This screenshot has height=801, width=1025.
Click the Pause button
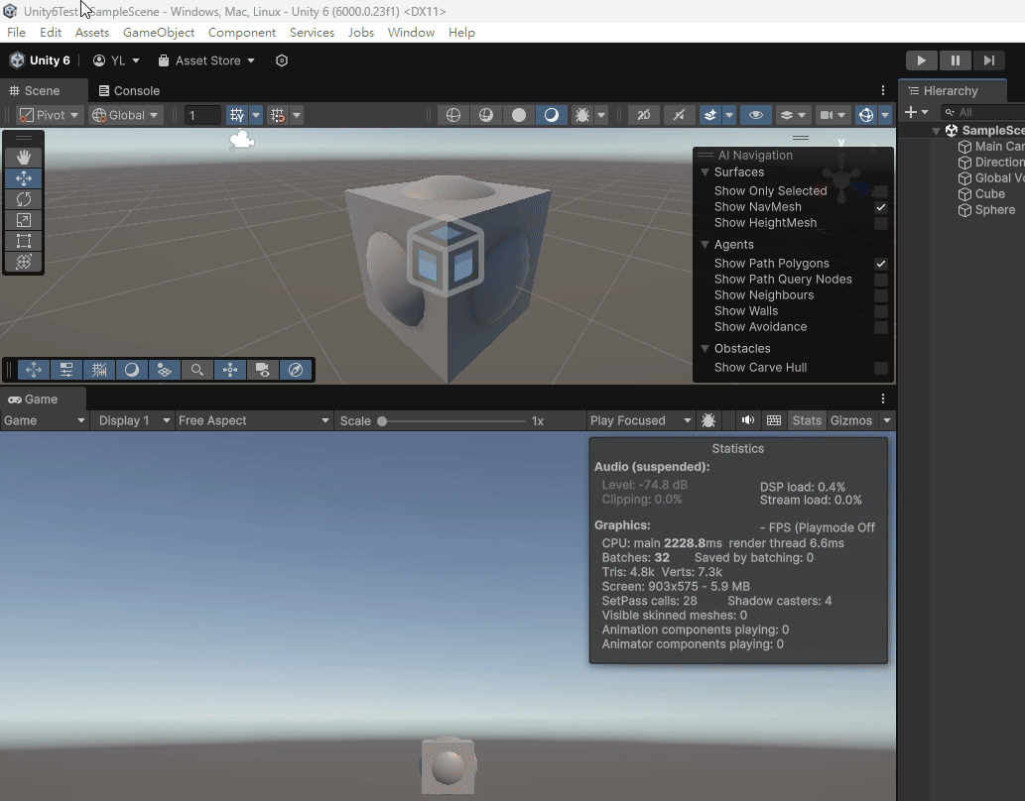[955, 60]
